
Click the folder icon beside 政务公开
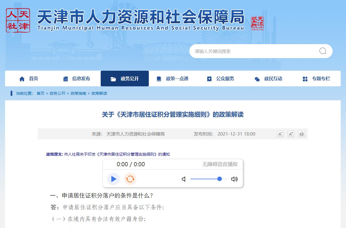[113, 79]
